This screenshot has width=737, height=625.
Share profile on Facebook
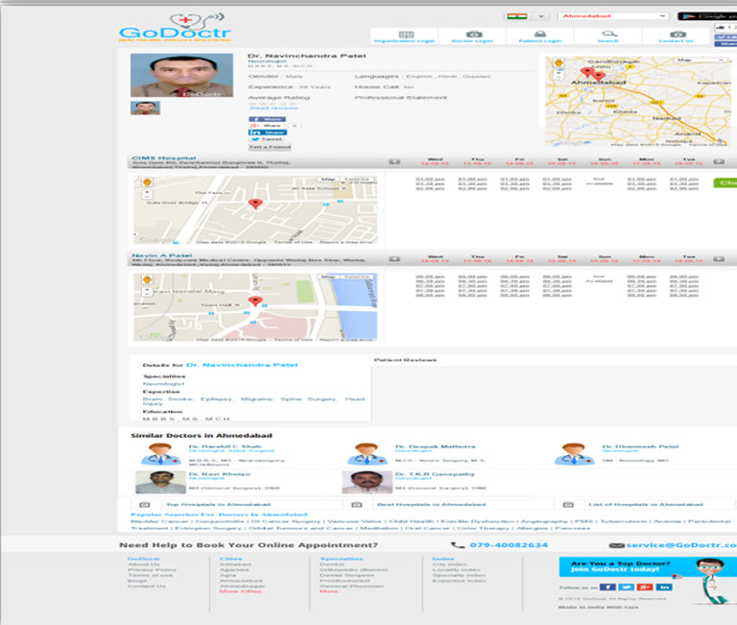pos(268,119)
